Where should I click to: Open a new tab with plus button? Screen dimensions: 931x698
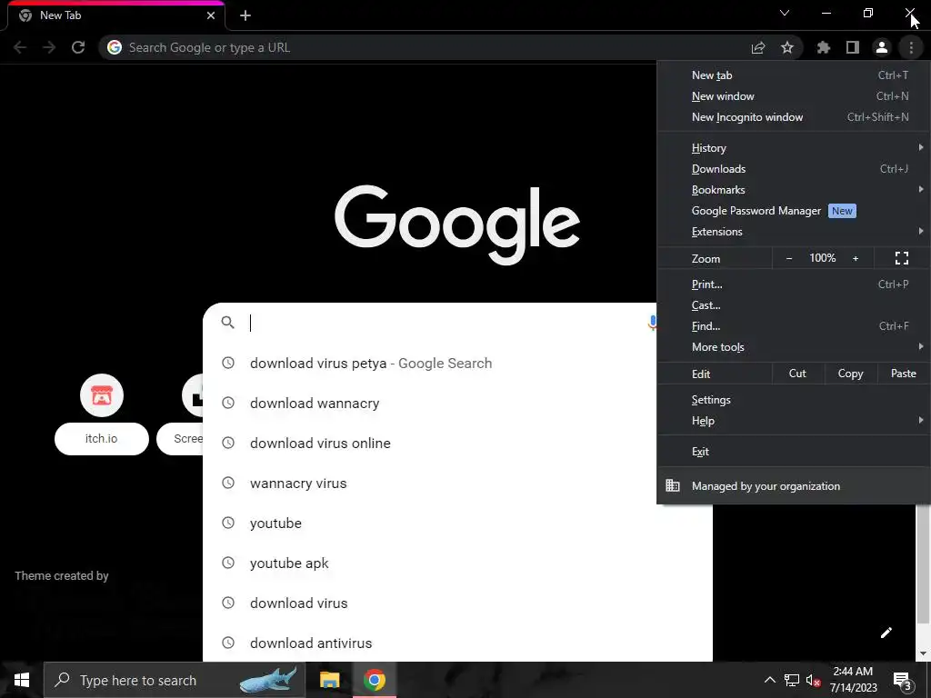245,15
